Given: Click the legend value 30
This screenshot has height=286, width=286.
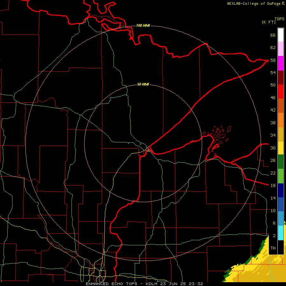Looking at the screenshot, I should (x=273, y=148).
